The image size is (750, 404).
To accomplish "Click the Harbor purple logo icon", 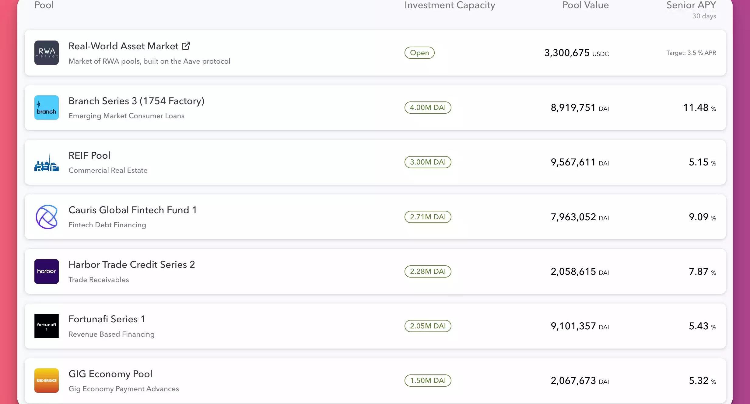I will click(46, 271).
